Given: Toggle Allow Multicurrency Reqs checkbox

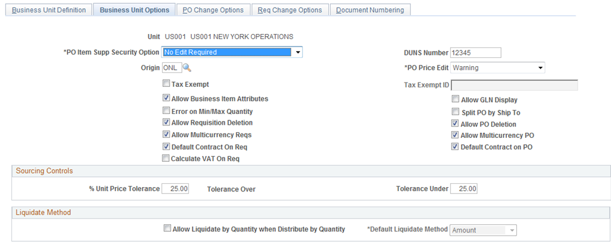Looking at the screenshot, I should [x=167, y=135].
